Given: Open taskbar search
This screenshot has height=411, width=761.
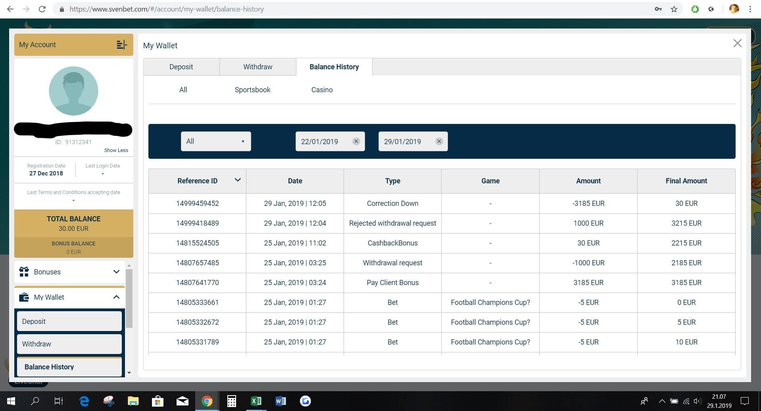Looking at the screenshot, I should 35,401.
